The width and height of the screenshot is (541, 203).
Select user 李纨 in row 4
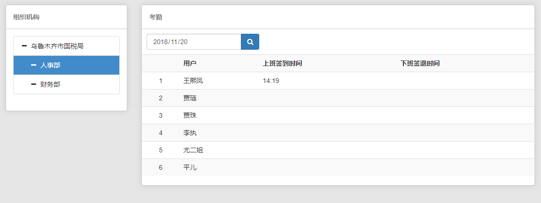click(190, 133)
